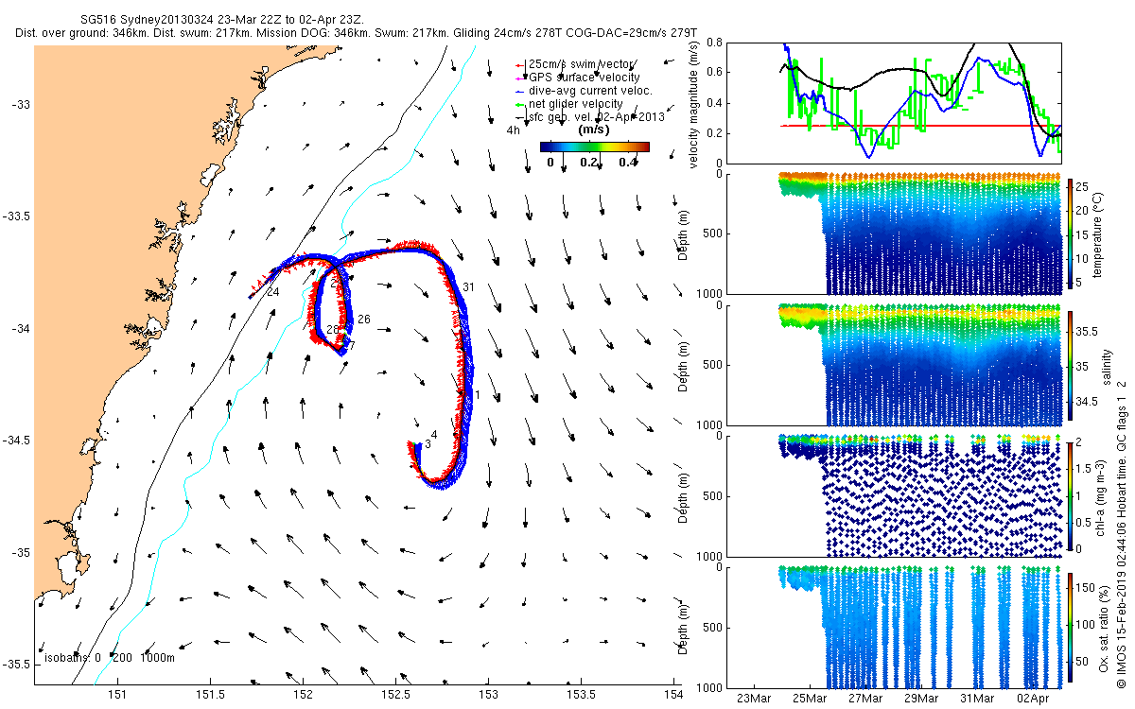The height and width of the screenshot is (709, 1135).
Task: Click the 'velocity magnitude (m/s)' axis label
Action: 694,106
